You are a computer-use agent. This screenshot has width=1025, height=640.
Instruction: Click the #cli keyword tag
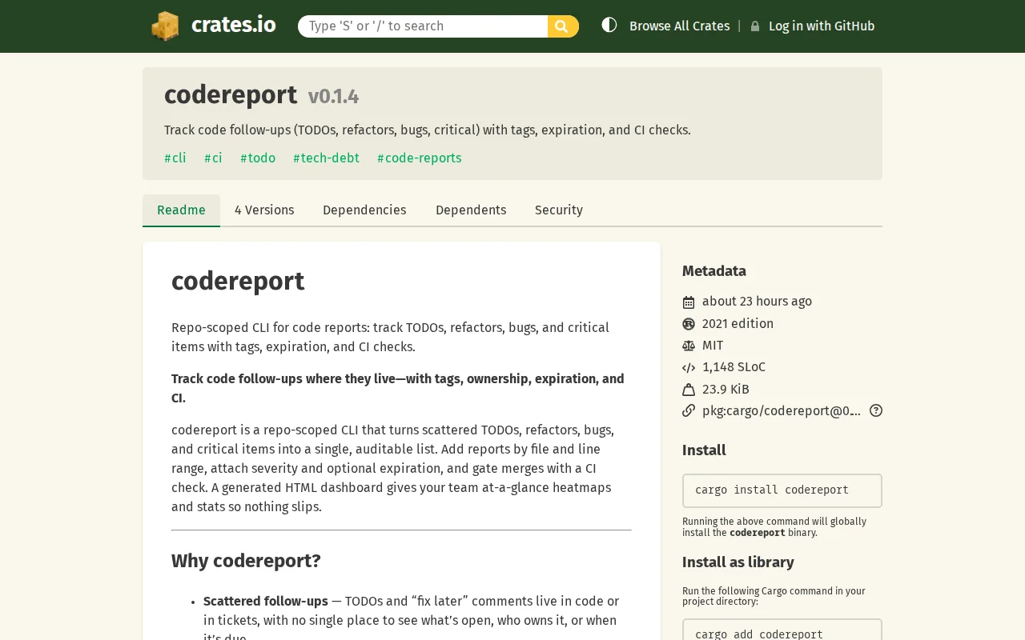click(x=175, y=158)
